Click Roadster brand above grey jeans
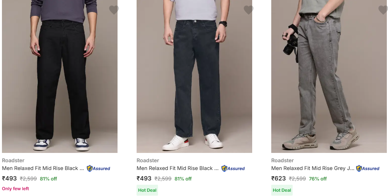This screenshot has width=388, height=196. point(282,160)
